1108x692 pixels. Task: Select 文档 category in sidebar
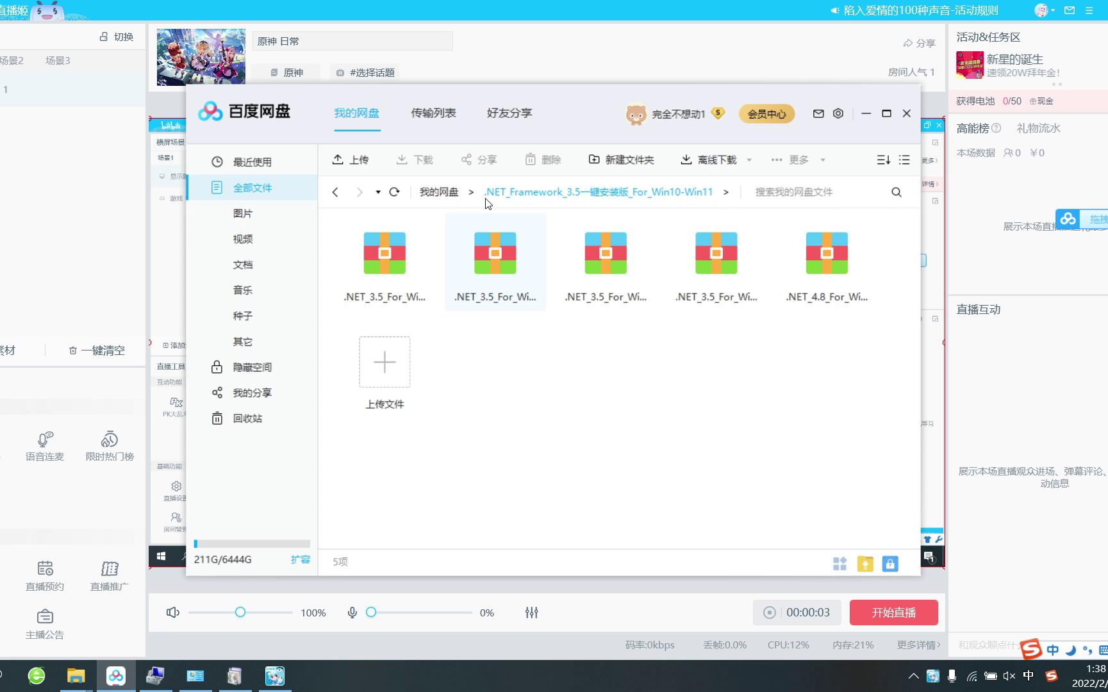[243, 265]
